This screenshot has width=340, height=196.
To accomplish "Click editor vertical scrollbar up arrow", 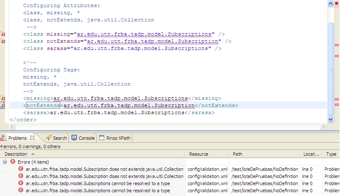I will pos(330,3).
